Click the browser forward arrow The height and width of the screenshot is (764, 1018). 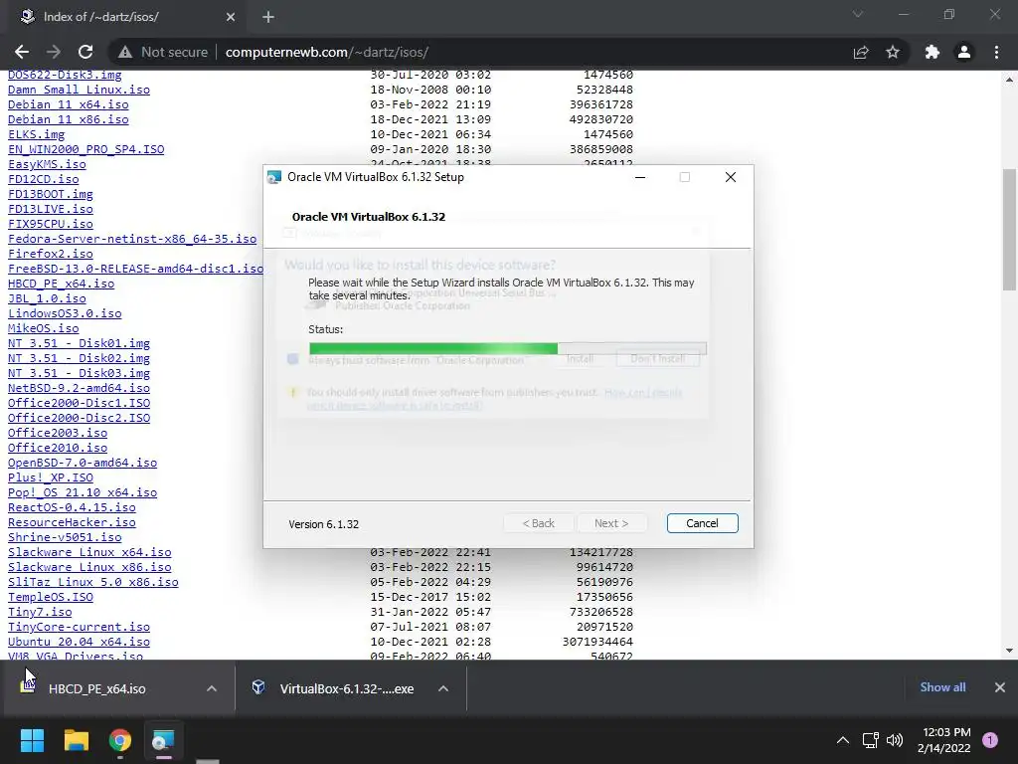(x=54, y=52)
